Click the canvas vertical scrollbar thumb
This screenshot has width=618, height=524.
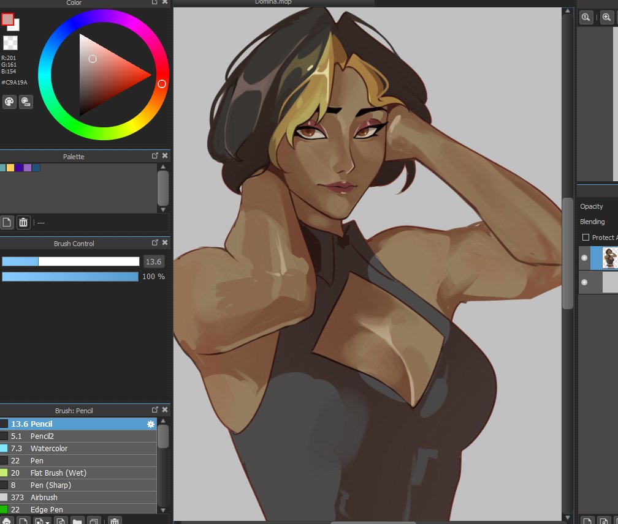click(x=568, y=253)
